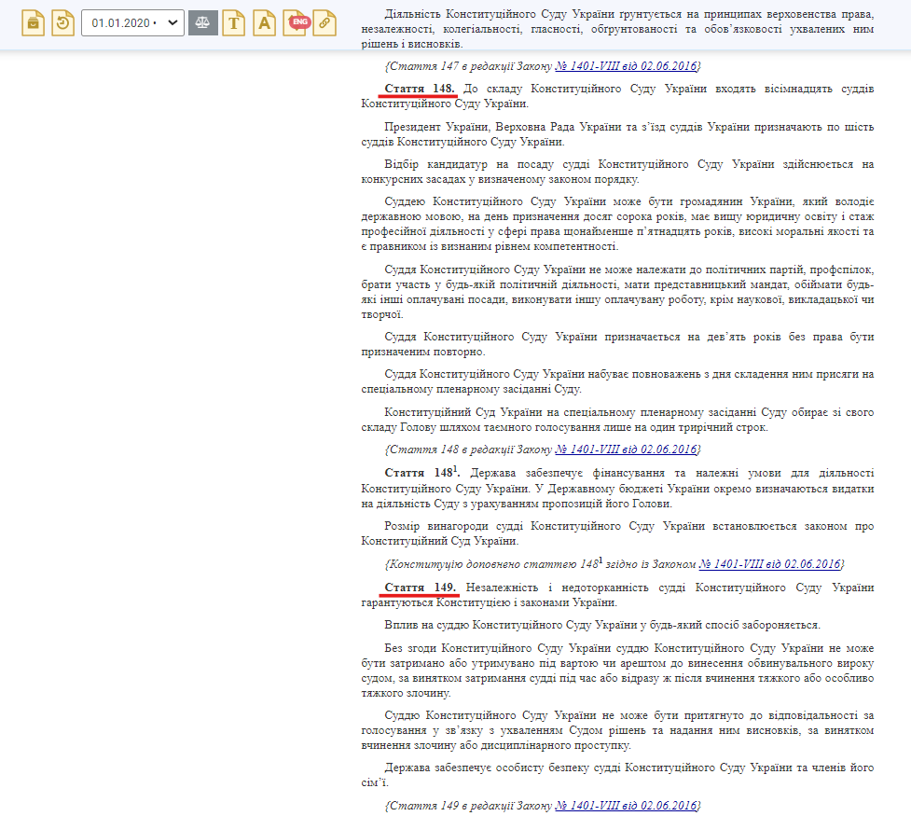Click paragraph starting 'Розмір винагороди судді'
Screen dimensions: 911x816
tap(617, 533)
